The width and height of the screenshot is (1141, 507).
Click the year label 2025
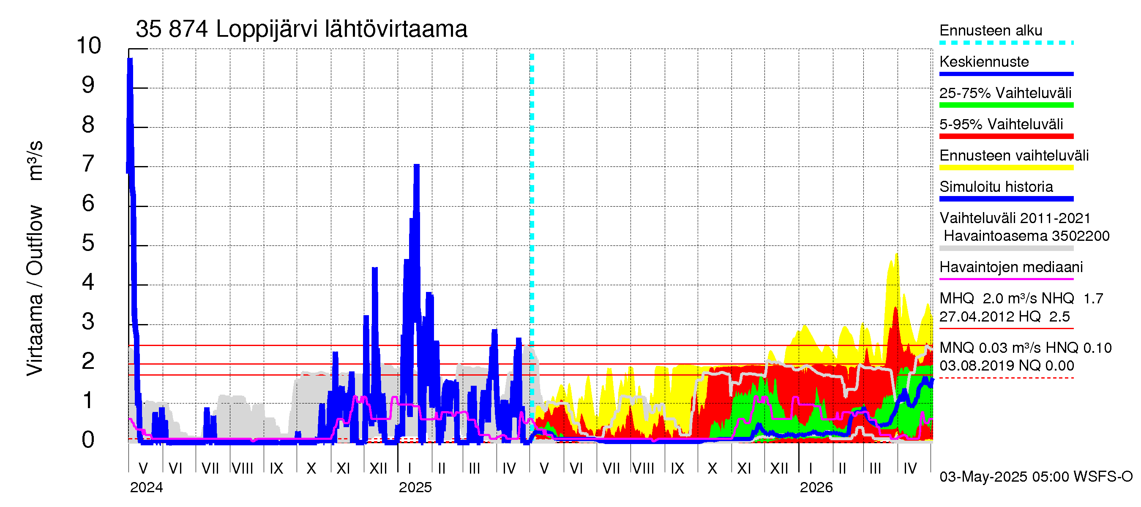[415, 488]
